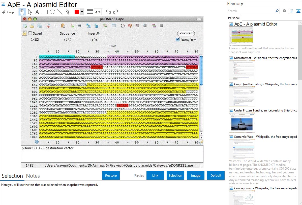Click the CmR feature label
Screen dimensions: 302x205
[x=112, y=46]
